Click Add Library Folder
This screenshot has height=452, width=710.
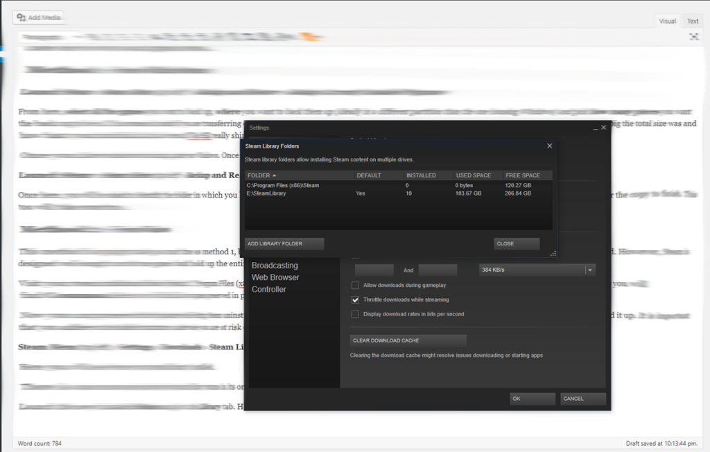(x=284, y=243)
